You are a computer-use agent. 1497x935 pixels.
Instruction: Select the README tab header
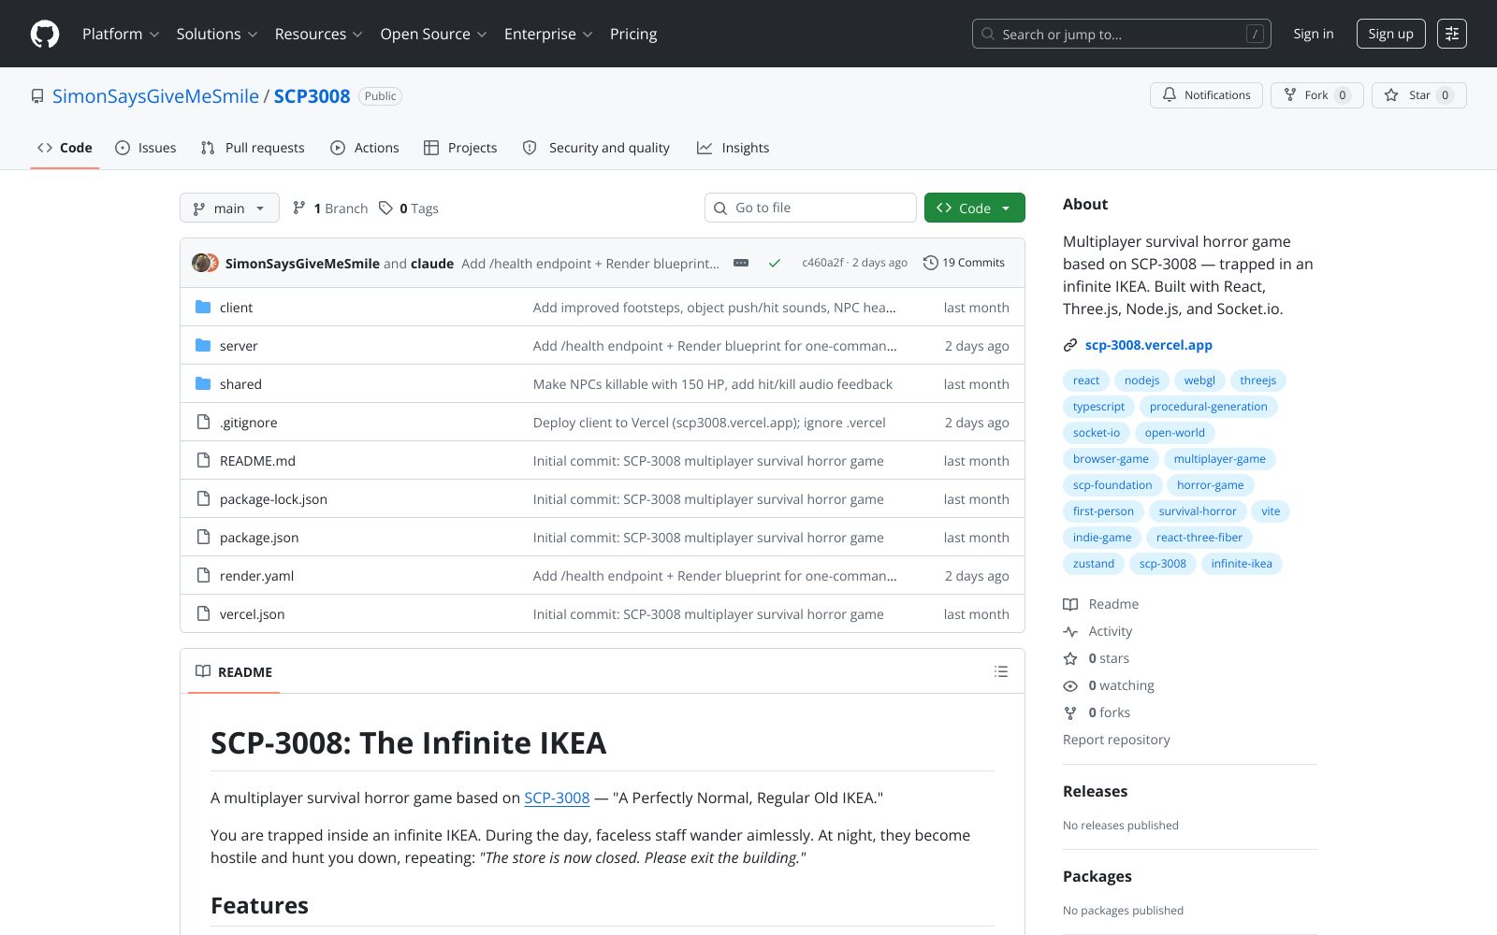(x=234, y=671)
